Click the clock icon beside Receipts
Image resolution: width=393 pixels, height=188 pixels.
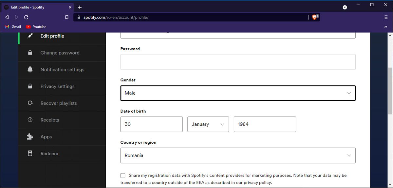click(30, 120)
